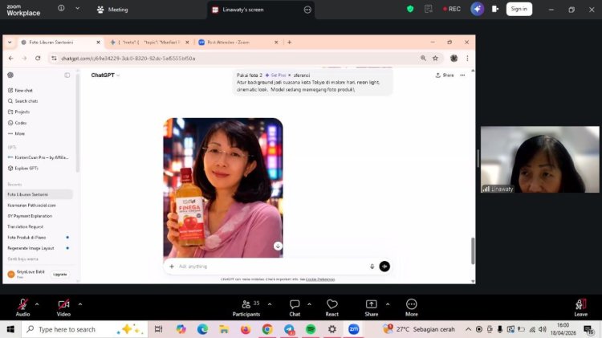Screen dimensions: 602x338
Task: Open the More options menu
Action: pos(412,305)
